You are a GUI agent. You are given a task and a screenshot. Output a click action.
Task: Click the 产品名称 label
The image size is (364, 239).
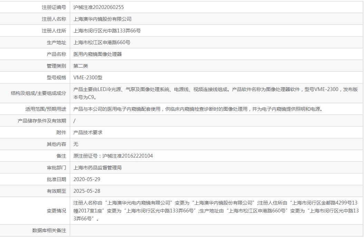coord(56,54)
